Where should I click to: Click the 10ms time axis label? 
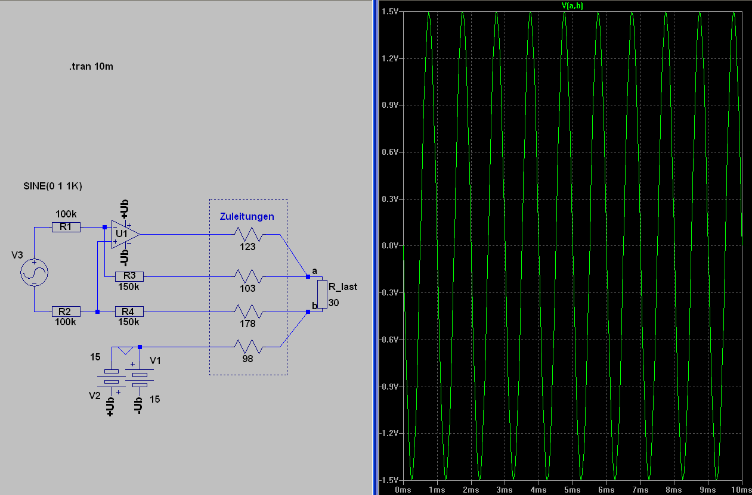741,489
